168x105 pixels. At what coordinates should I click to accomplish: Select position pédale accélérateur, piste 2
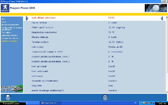[51, 62]
